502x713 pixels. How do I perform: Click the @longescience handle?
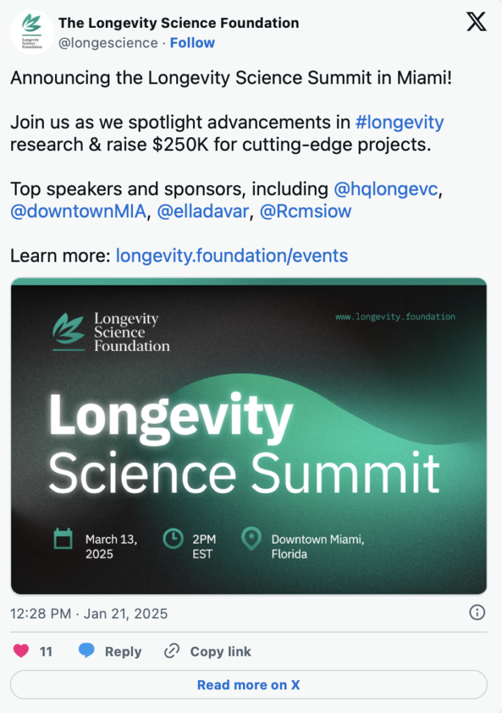coord(108,42)
